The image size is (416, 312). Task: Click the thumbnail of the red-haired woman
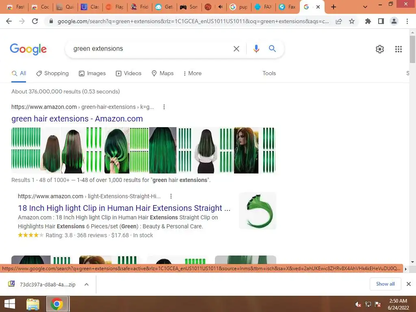click(x=246, y=150)
